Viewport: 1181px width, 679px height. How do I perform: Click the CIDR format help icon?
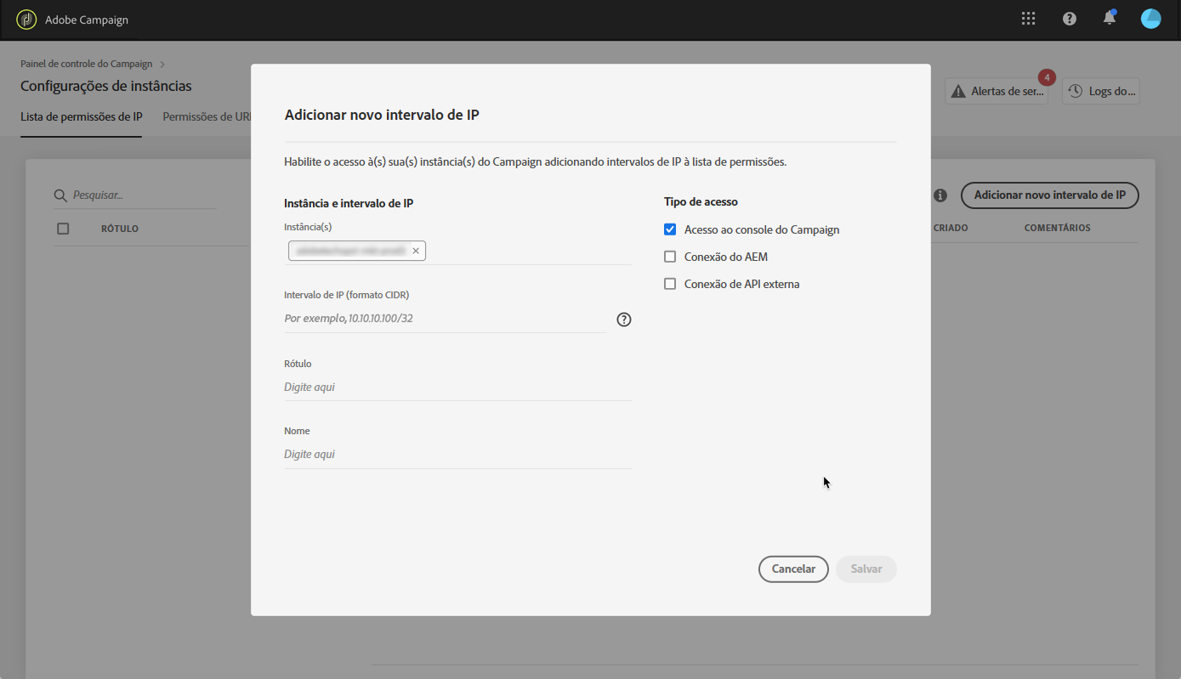click(624, 320)
